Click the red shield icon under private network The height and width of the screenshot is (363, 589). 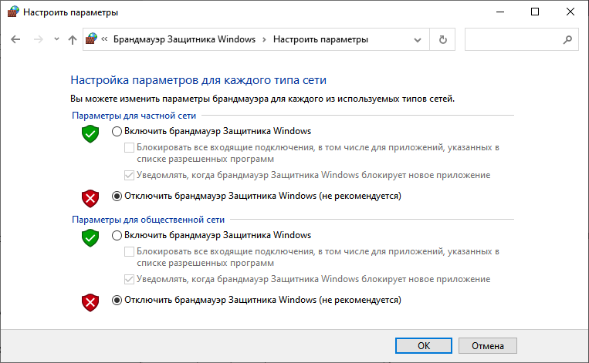pyautogui.click(x=91, y=199)
